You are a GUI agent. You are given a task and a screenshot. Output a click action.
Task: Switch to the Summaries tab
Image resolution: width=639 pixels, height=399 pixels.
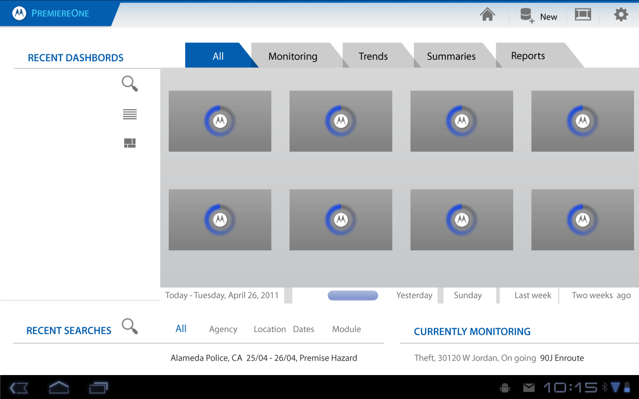[x=451, y=55]
